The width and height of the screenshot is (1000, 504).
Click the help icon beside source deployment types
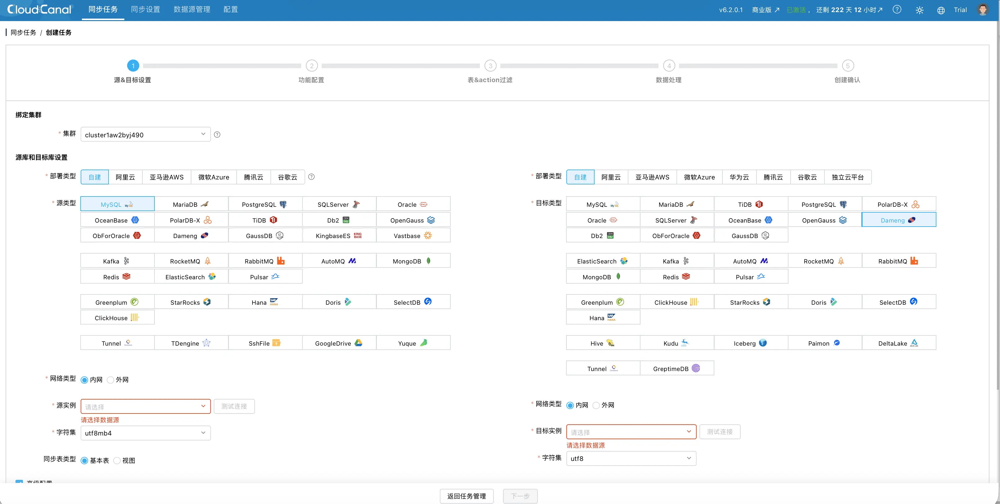[x=311, y=177]
